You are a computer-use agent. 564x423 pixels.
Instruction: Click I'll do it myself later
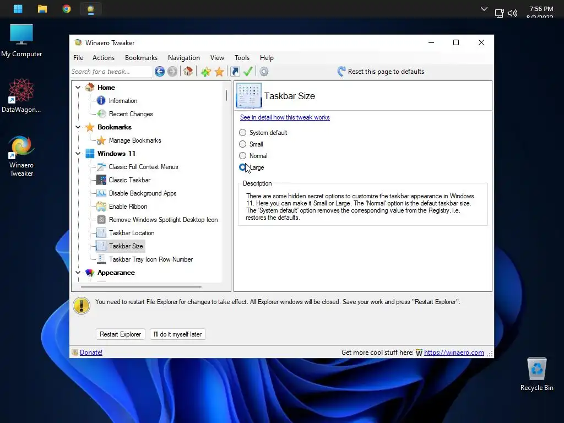click(178, 334)
